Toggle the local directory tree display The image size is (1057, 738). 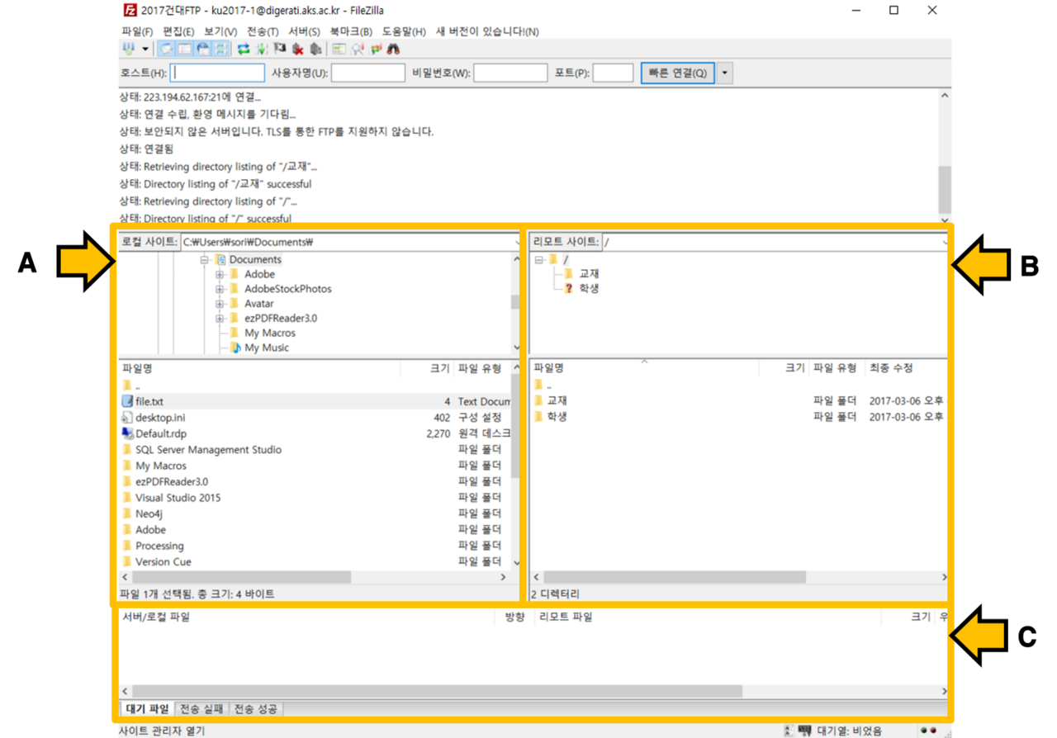(184, 50)
